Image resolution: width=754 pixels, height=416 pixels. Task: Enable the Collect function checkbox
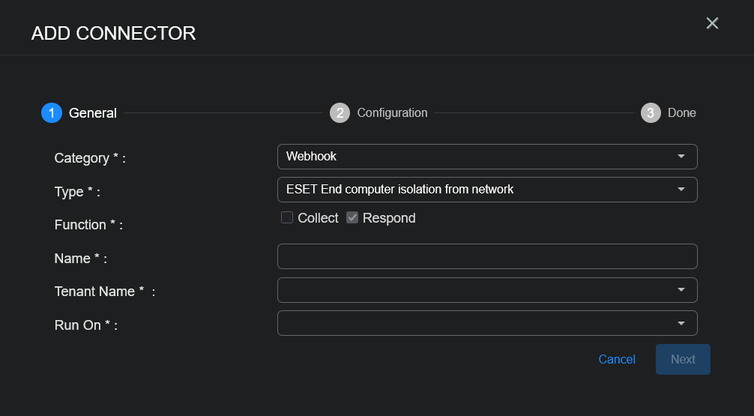click(x=287, y=218)
